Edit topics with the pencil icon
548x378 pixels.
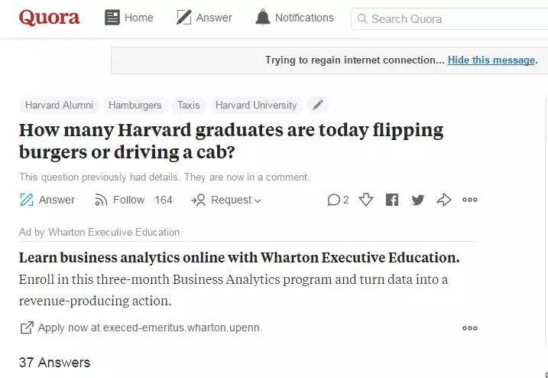318,105
